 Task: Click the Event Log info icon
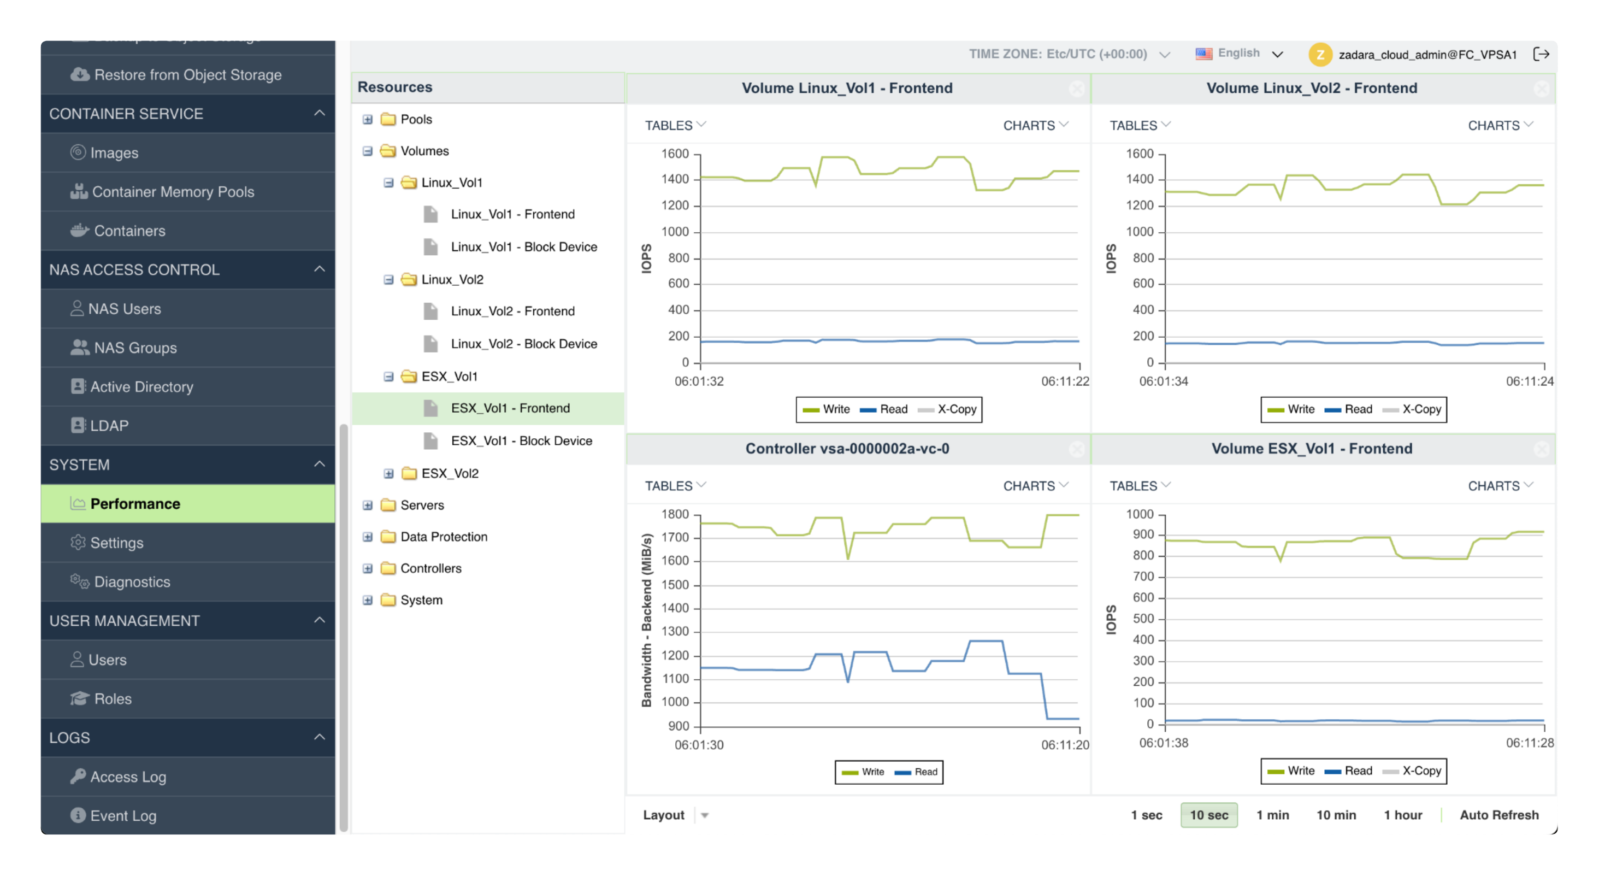(x=78, y=815)
